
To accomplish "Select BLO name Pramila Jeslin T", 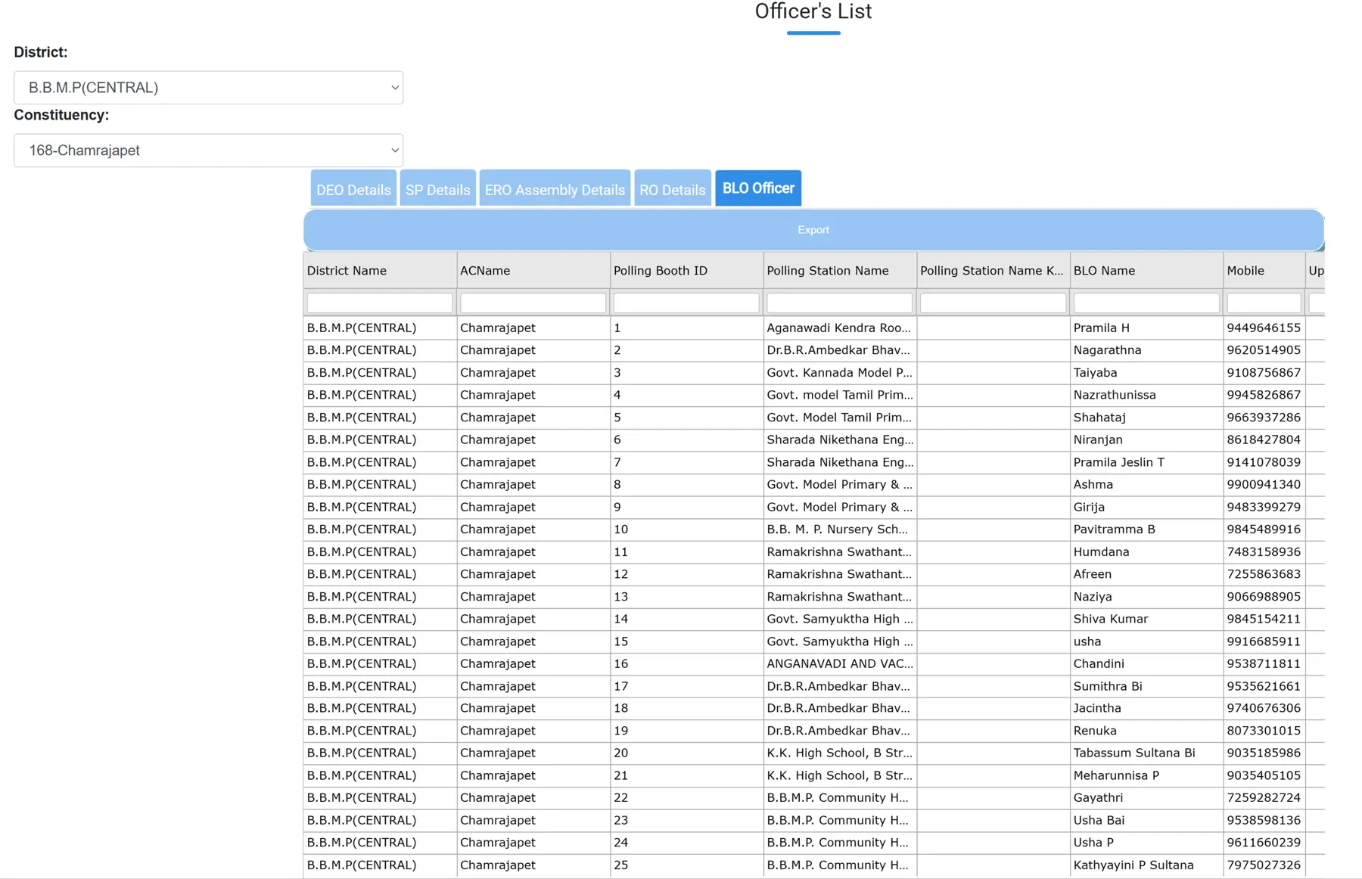I will (x=1118, y=462).
